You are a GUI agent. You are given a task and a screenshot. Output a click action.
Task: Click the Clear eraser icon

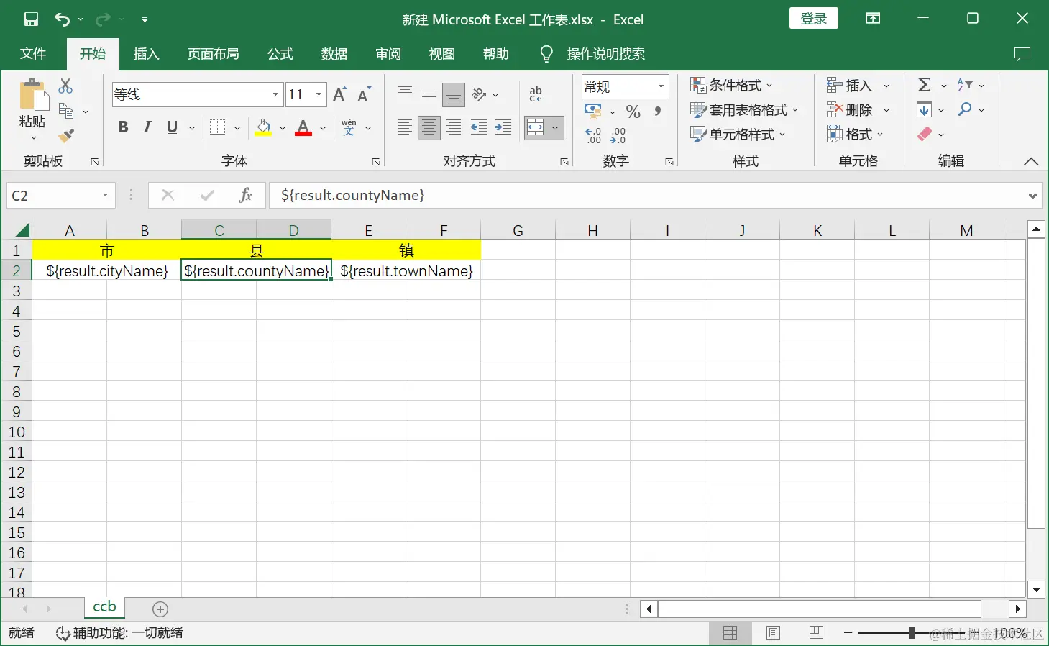pos(925,134)
